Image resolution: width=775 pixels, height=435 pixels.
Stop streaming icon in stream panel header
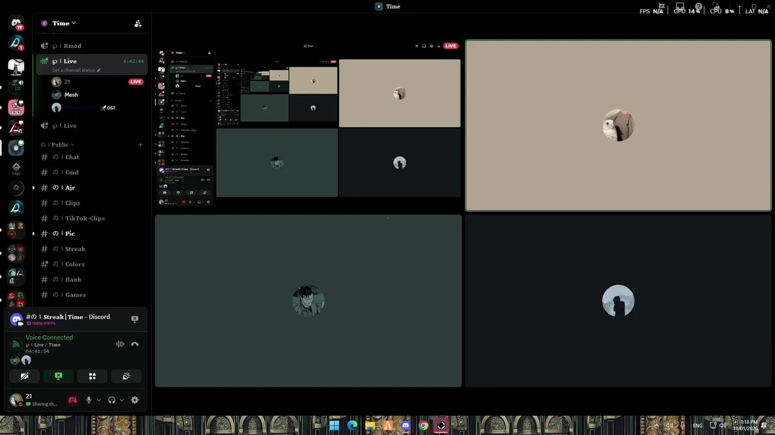point(134,318)
